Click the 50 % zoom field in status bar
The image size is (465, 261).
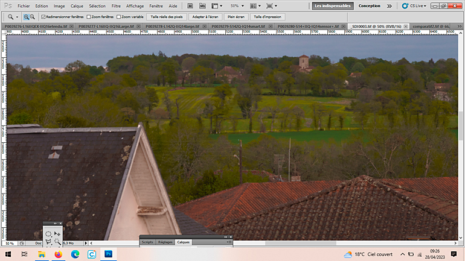tap(10, 244)
